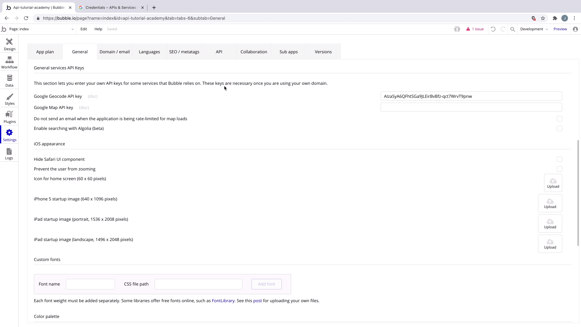Open the Workflow editor icon
The width and height of the screenshot is (581, 327).
point(9,62)
